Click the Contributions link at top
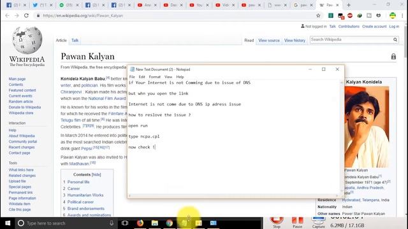Screen dimensions: 408x229 click(x=349, y=27)
